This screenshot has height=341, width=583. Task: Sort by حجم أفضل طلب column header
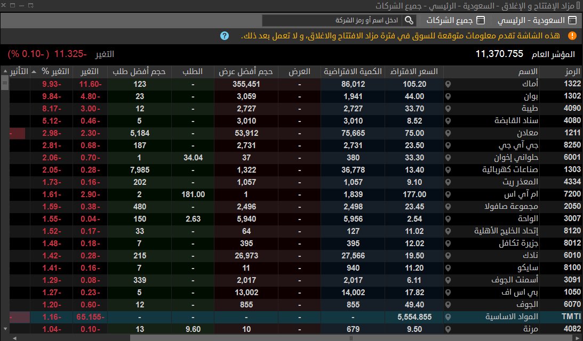[x=139, y=72]
